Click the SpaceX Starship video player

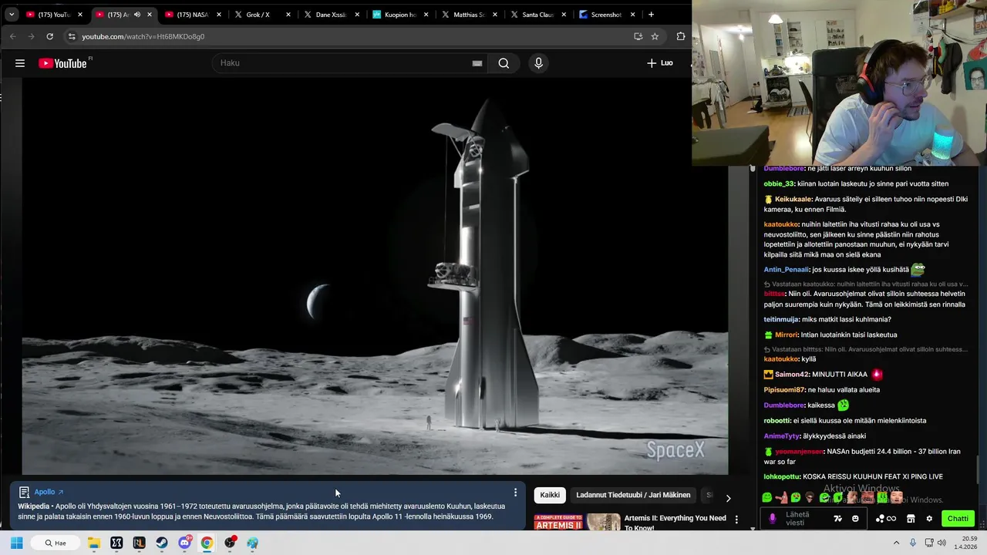coord(375,276)
